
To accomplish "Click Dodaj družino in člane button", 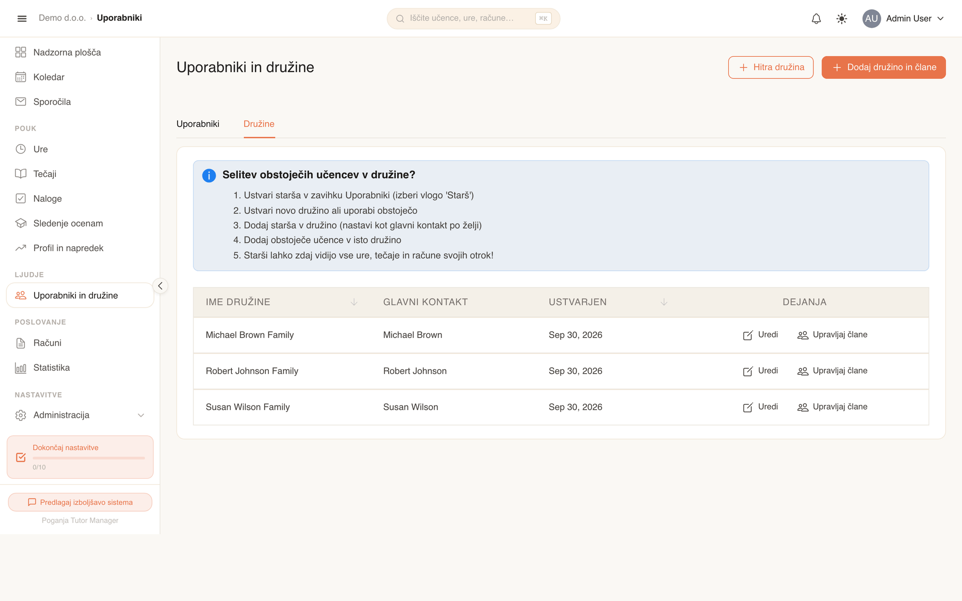I will pos(884,67).
